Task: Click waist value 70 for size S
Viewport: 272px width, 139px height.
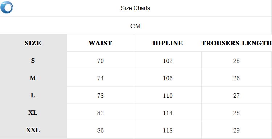Action: click(x=100, y=61)
